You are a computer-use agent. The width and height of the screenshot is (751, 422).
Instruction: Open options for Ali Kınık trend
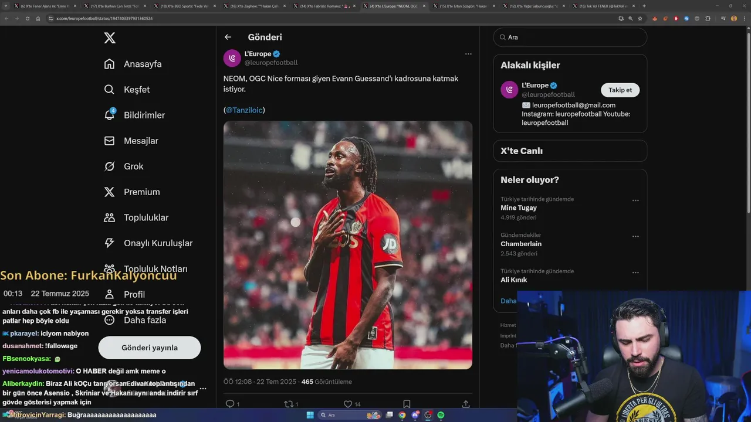tap(635, 273)
